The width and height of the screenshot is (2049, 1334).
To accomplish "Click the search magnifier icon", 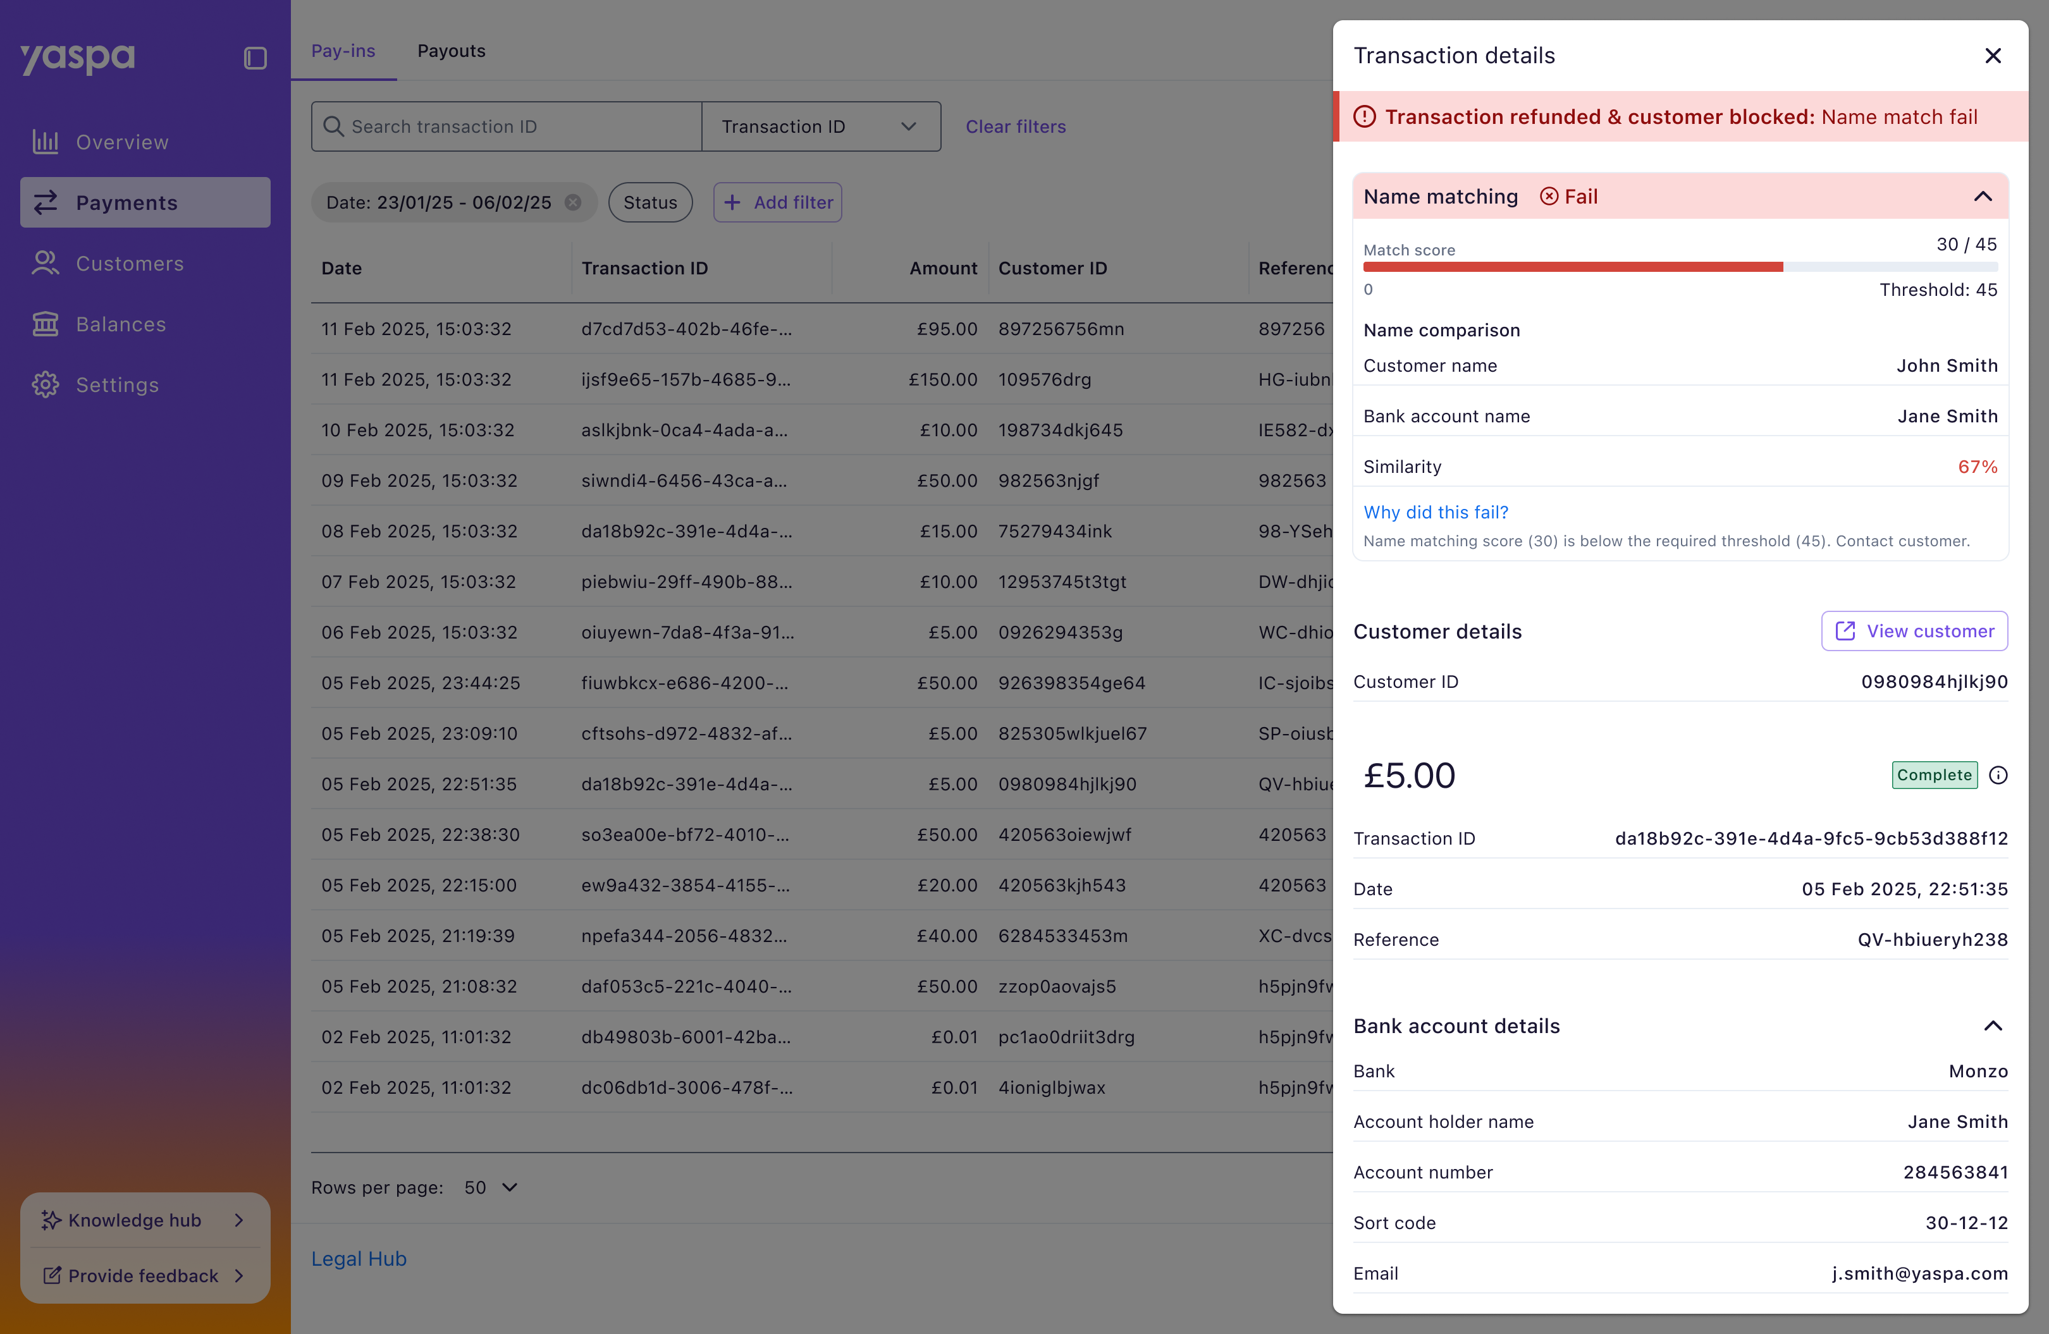I will tap(333, 126).
